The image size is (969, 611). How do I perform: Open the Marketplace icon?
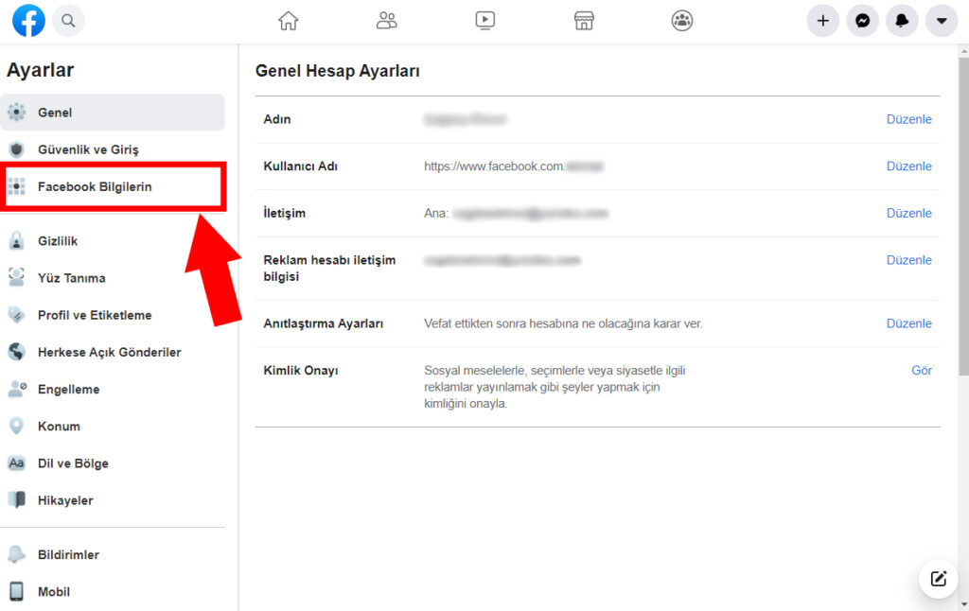tap(584, 21)
